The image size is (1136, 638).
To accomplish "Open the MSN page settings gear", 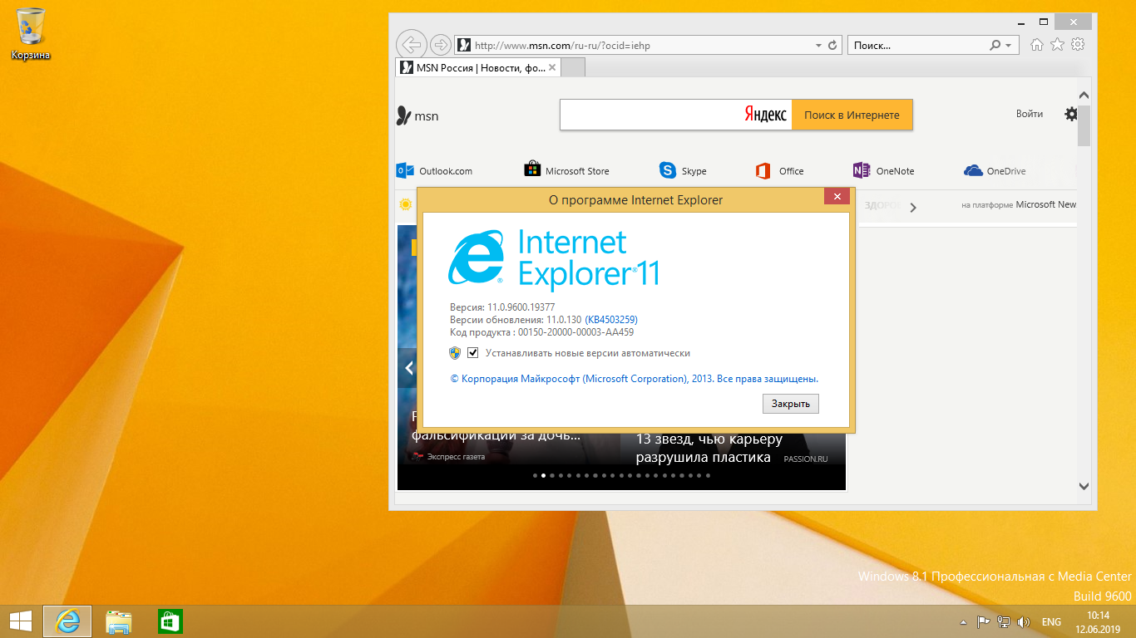I will tap(1071, 114).
